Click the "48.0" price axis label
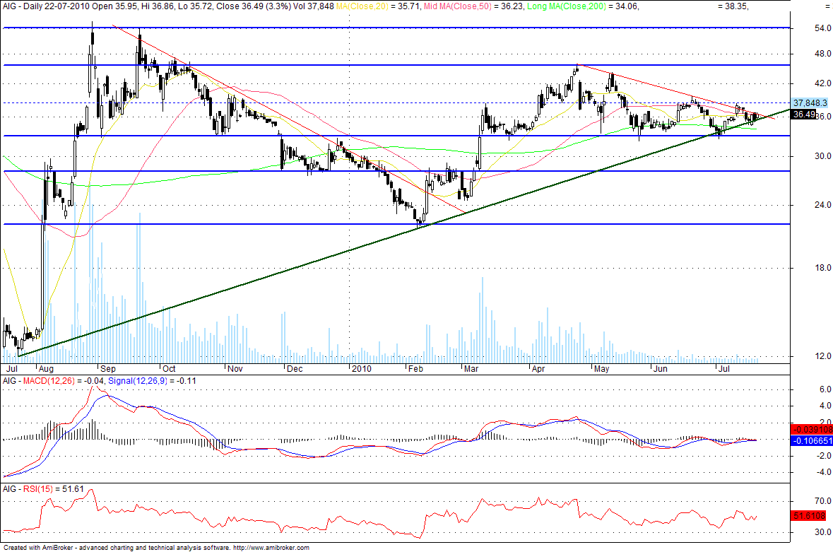 point(822,54)
